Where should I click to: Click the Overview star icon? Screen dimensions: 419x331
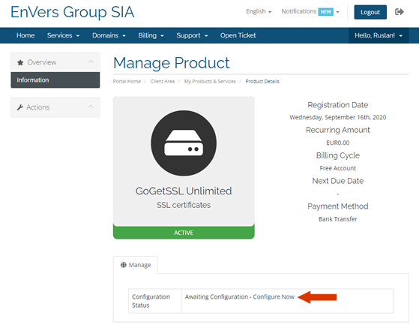20,62
